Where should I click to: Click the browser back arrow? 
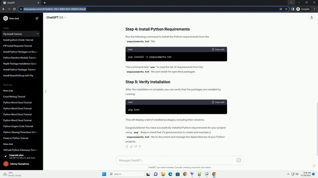coord(3,9)
